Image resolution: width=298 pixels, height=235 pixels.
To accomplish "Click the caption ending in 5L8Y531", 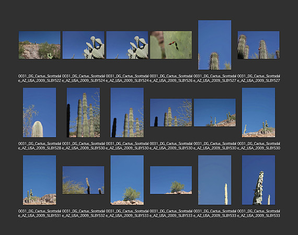I will (40, 213).
